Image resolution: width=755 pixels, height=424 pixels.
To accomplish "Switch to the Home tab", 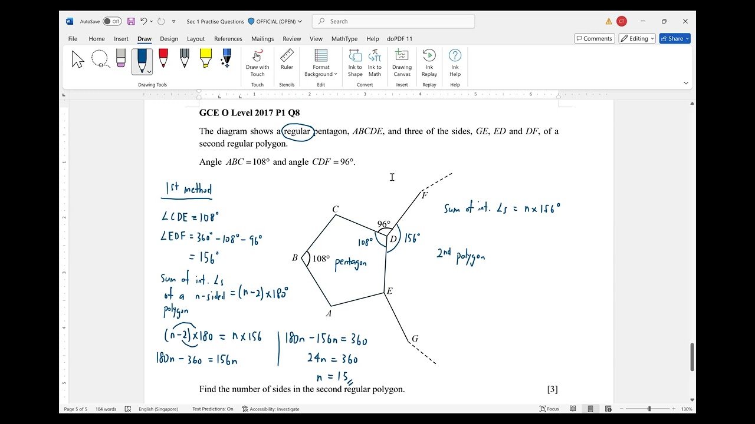I will coord(97,39).
